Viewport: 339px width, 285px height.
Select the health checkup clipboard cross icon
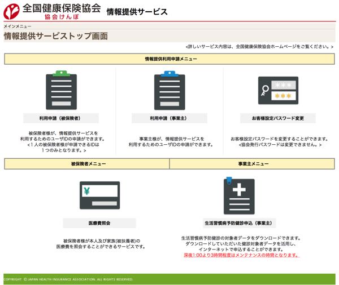[238, 195]
